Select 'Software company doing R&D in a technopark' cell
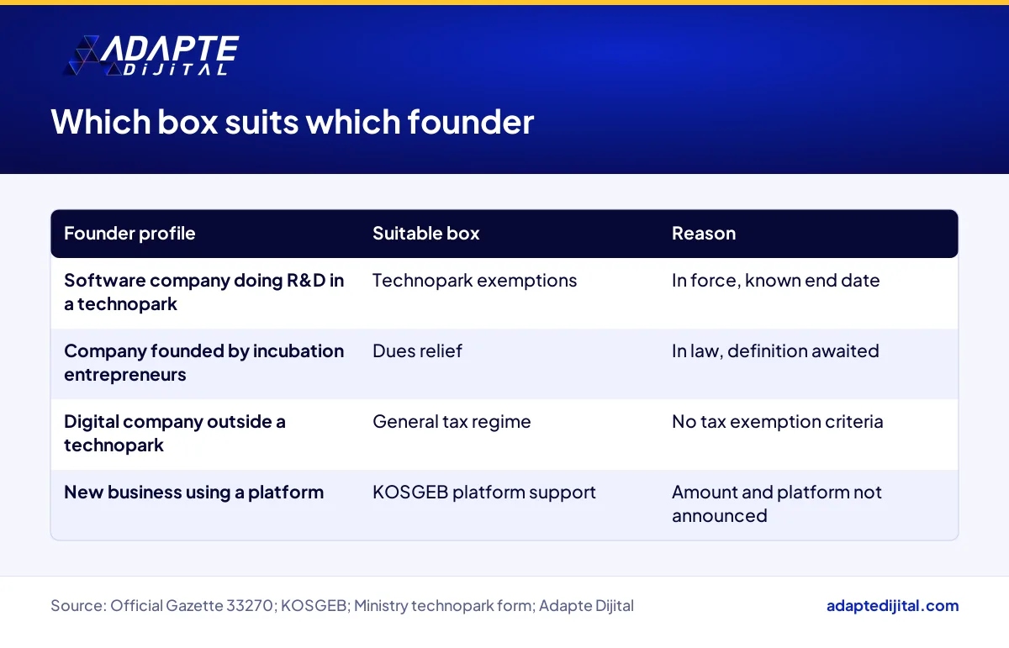The height and width of the screenshot is (648, 1009). (204, 292)
